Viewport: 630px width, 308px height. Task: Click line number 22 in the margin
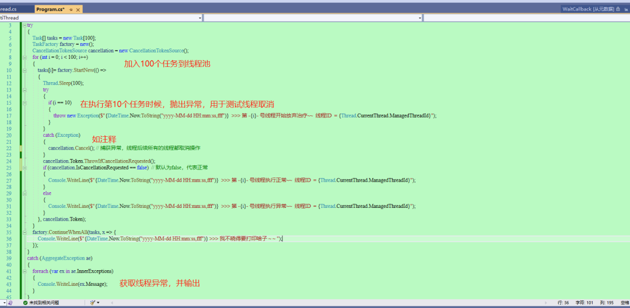click(x=9, y=148)
